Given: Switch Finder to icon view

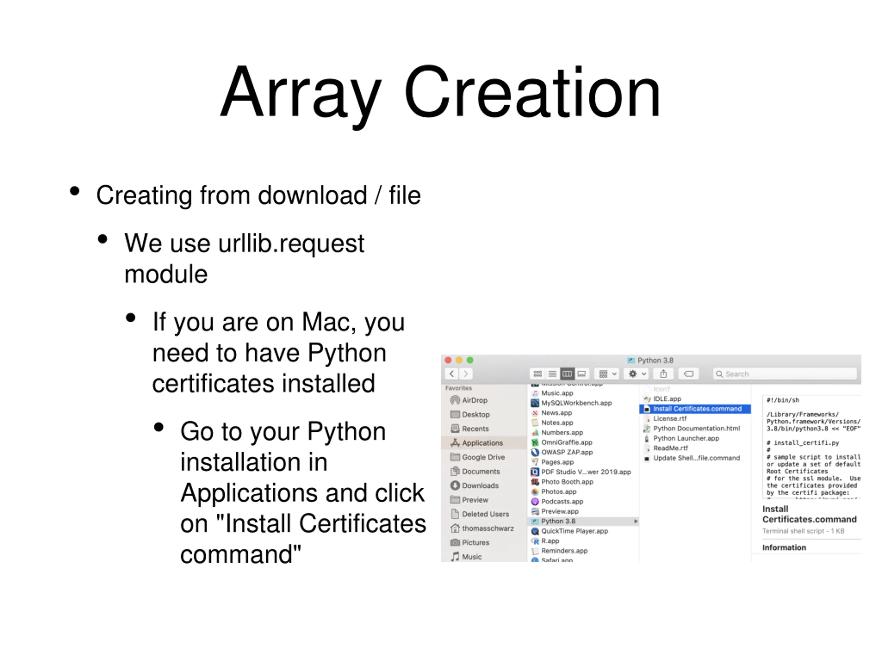Looking at the screenshot, I should point(537,374).
